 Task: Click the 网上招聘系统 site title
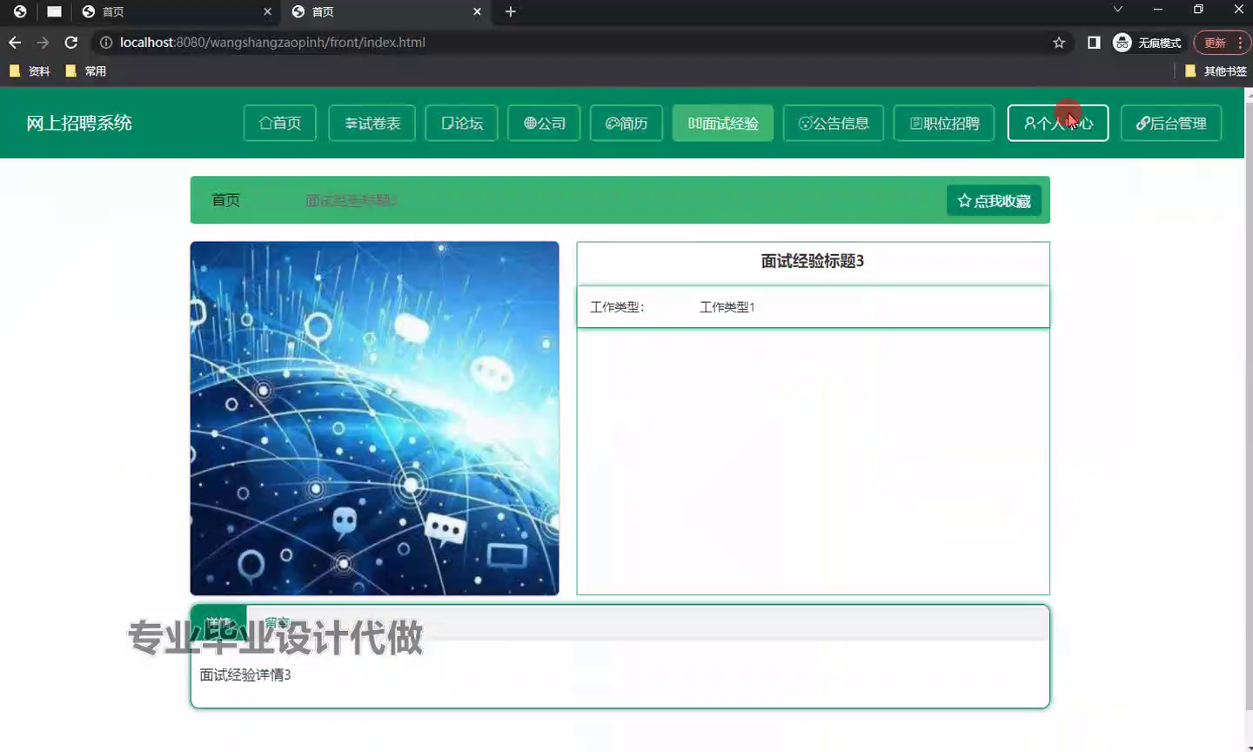[79, 123]
